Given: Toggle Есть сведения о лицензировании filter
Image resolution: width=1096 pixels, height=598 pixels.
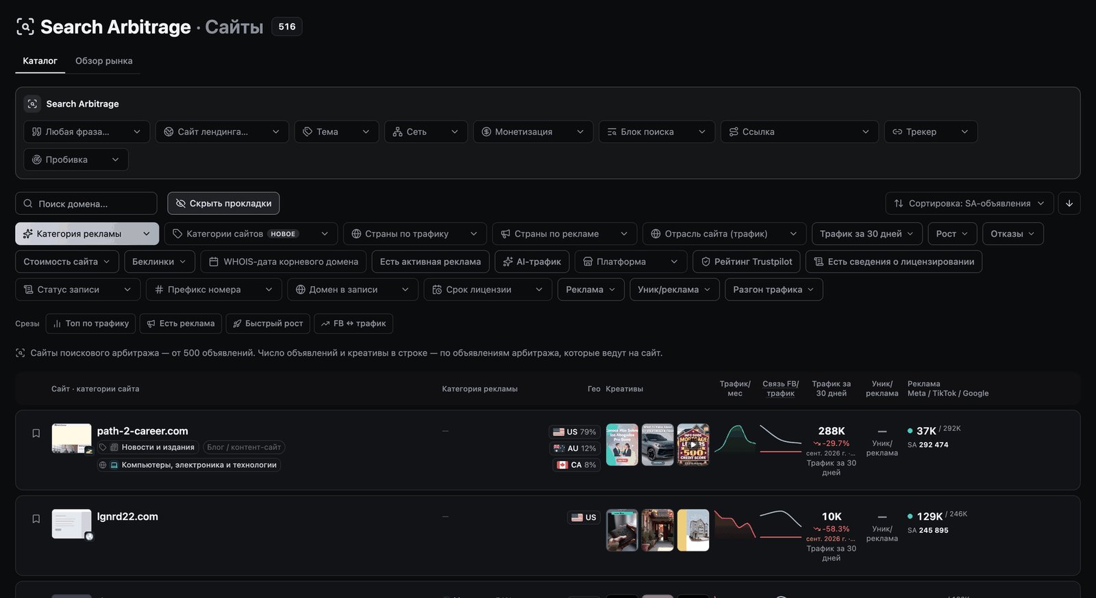Looking at the screenshot, I should (x=894, y=261).
